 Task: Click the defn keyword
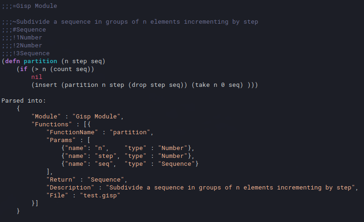click(x=13, y=61)
